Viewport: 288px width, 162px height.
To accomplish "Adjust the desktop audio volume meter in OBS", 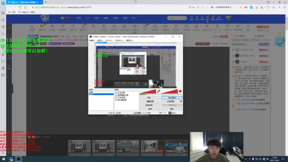I will [170, 92].
